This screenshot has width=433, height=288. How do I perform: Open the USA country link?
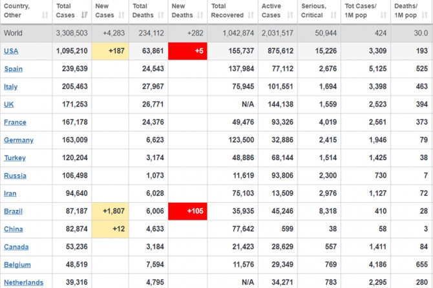pyautogui.click(x=11, y=51)
